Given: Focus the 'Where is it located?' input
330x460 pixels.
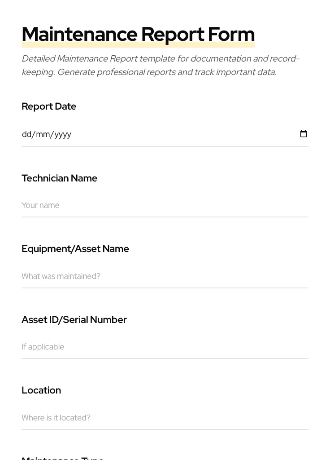Looking at the screenshot, I should [165, 418].
